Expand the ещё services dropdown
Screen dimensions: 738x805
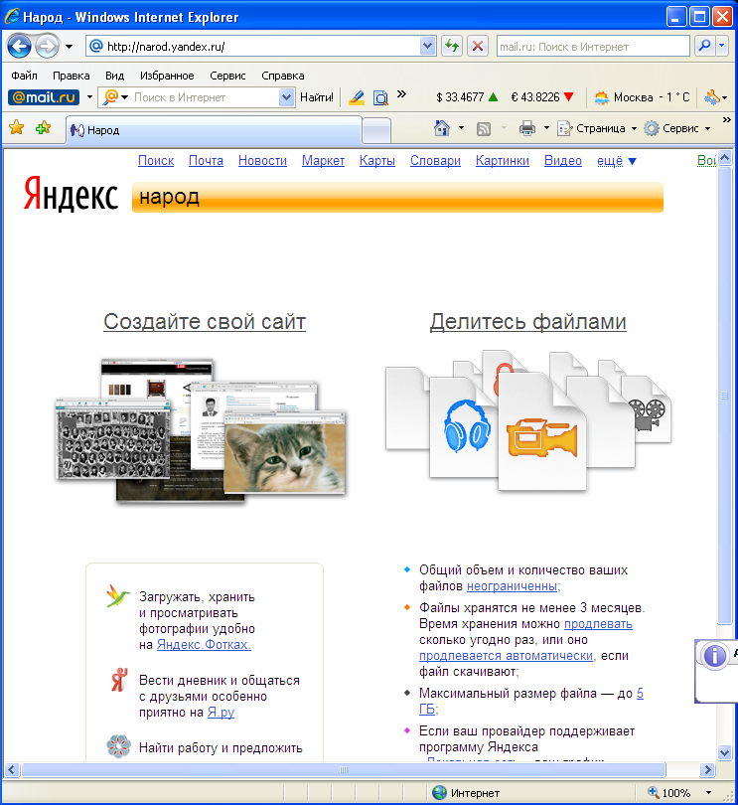pos(617,161)
